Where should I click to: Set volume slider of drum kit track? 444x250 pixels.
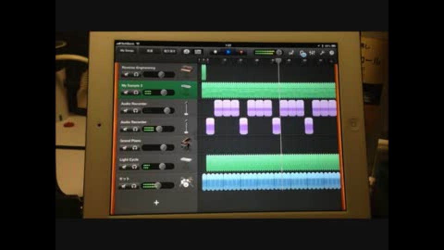(x=157, y=186)
